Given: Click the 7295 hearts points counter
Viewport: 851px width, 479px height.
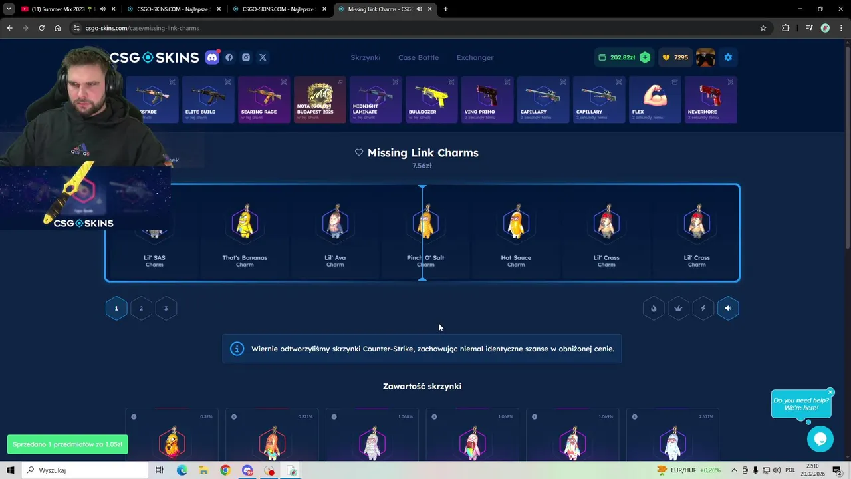Looking at the screenshot, I should pyautogui.click(x=675, y=57).
